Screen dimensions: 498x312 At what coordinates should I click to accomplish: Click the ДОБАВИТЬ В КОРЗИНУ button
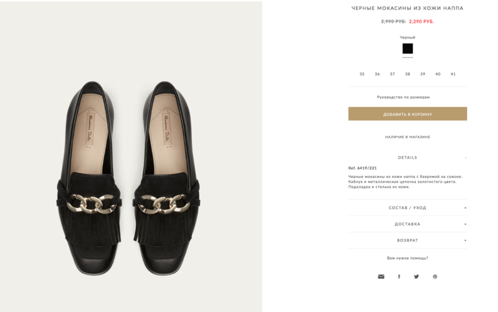[407, 114]
